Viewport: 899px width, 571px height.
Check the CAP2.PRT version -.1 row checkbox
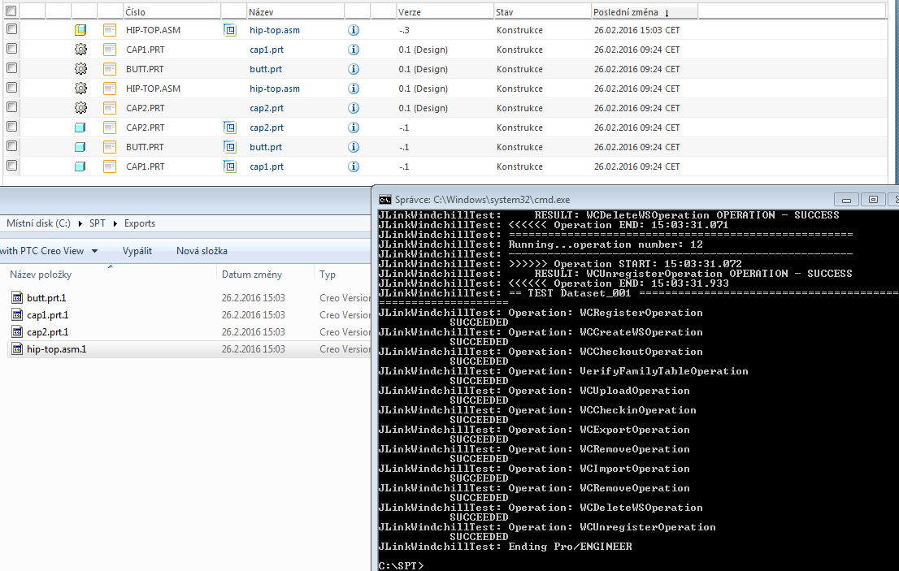click(11, 127)
